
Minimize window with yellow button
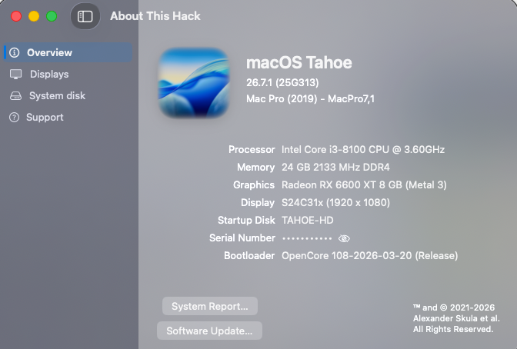tap(34, 16)
